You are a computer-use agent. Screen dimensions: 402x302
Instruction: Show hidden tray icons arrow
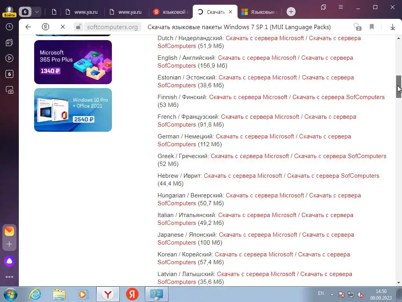(332, 295)
